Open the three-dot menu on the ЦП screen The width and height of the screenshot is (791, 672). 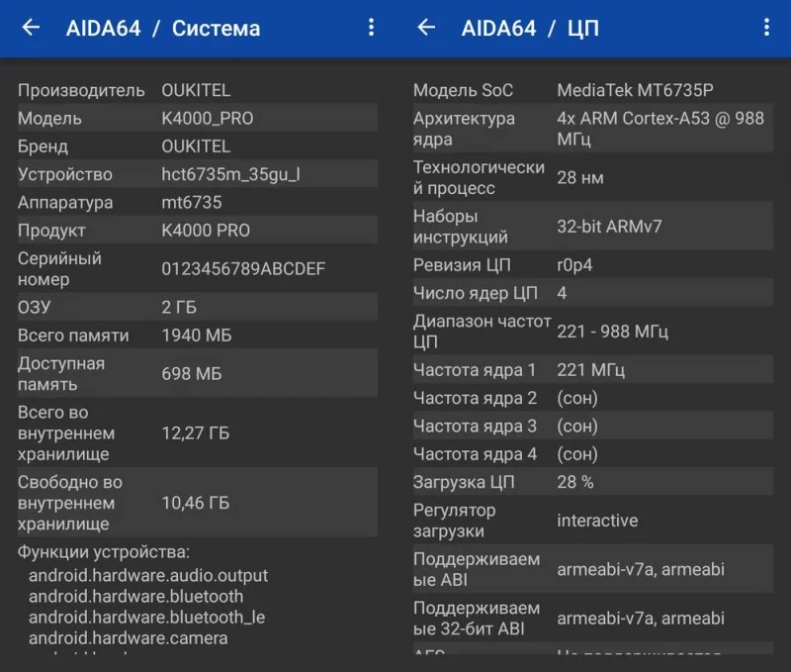click(766, 28)
